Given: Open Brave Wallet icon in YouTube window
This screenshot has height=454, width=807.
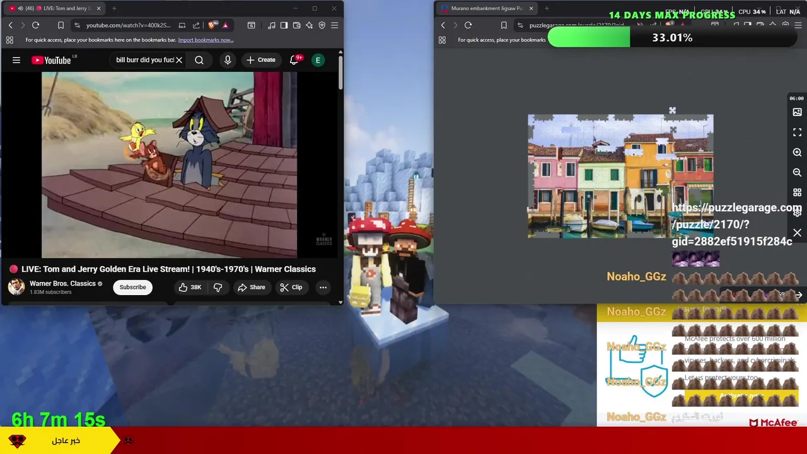Looking at the screenshot, I should click(296, 25).
